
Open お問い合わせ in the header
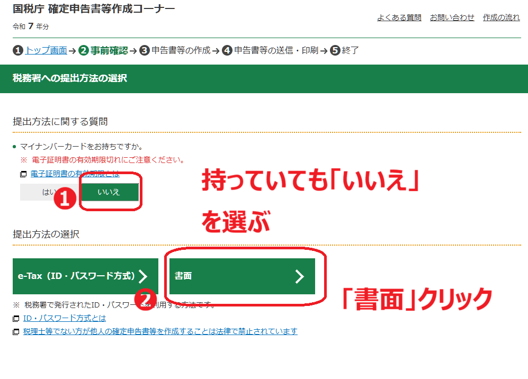[x=452, y=17]
